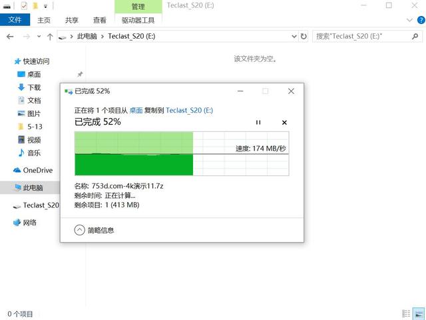
Task: Minimize the copy progress dialog
Action: (x=240, y=91)
